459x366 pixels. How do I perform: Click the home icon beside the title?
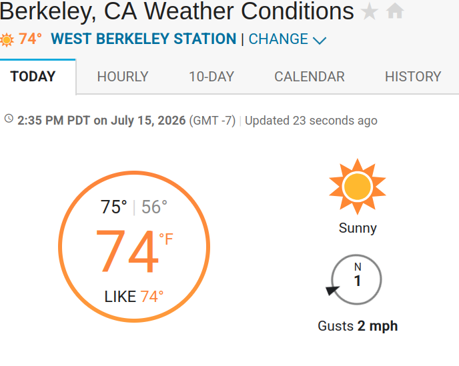click(x=395, y=11)
